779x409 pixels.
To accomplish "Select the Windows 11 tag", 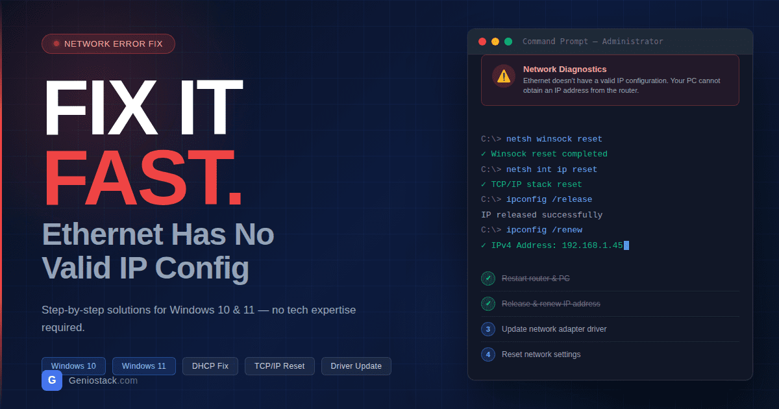I will [x=143, y=366].
